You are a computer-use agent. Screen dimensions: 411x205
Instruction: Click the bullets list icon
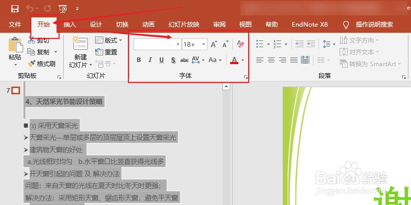pyautogui.click(x=260, y=44)
